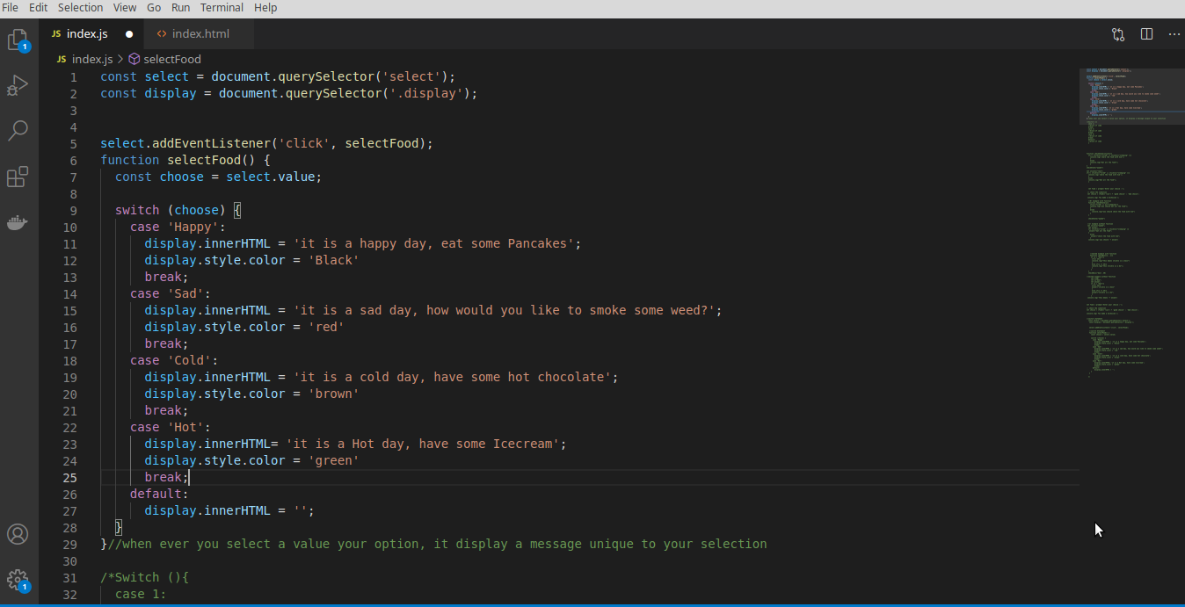Click the 'switch' keyword on line 9
This screenshot has width=1185, height=607.
[x=137, y=210]
